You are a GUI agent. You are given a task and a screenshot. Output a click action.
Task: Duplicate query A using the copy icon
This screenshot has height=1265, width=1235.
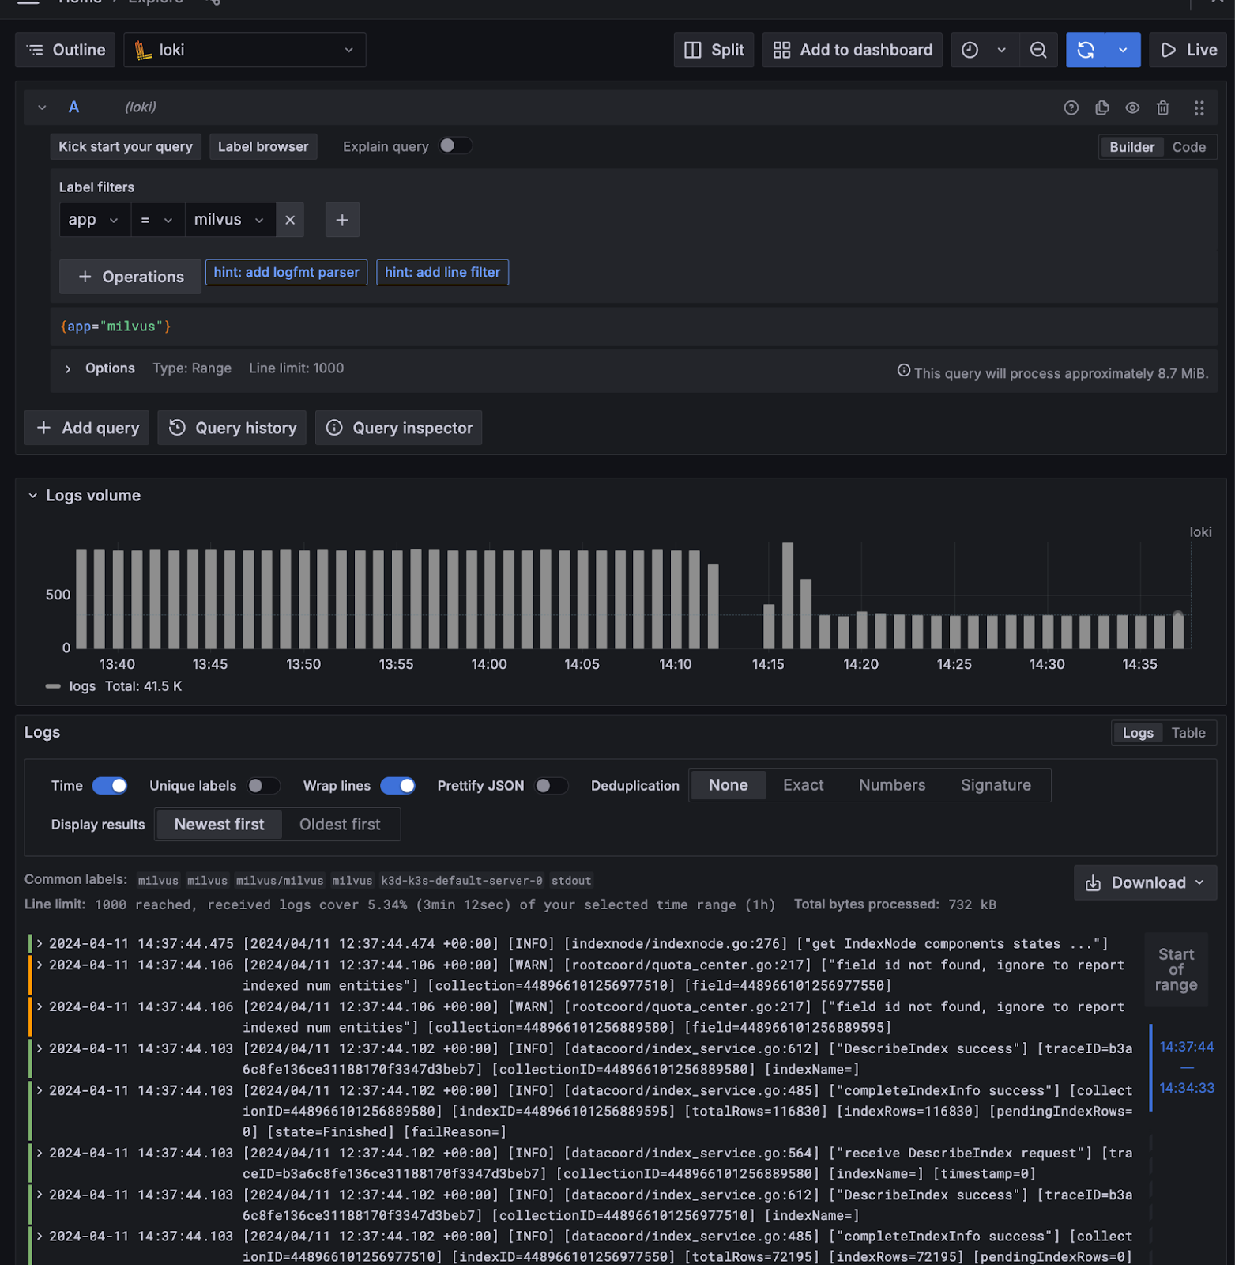[x=1101, y=108]
